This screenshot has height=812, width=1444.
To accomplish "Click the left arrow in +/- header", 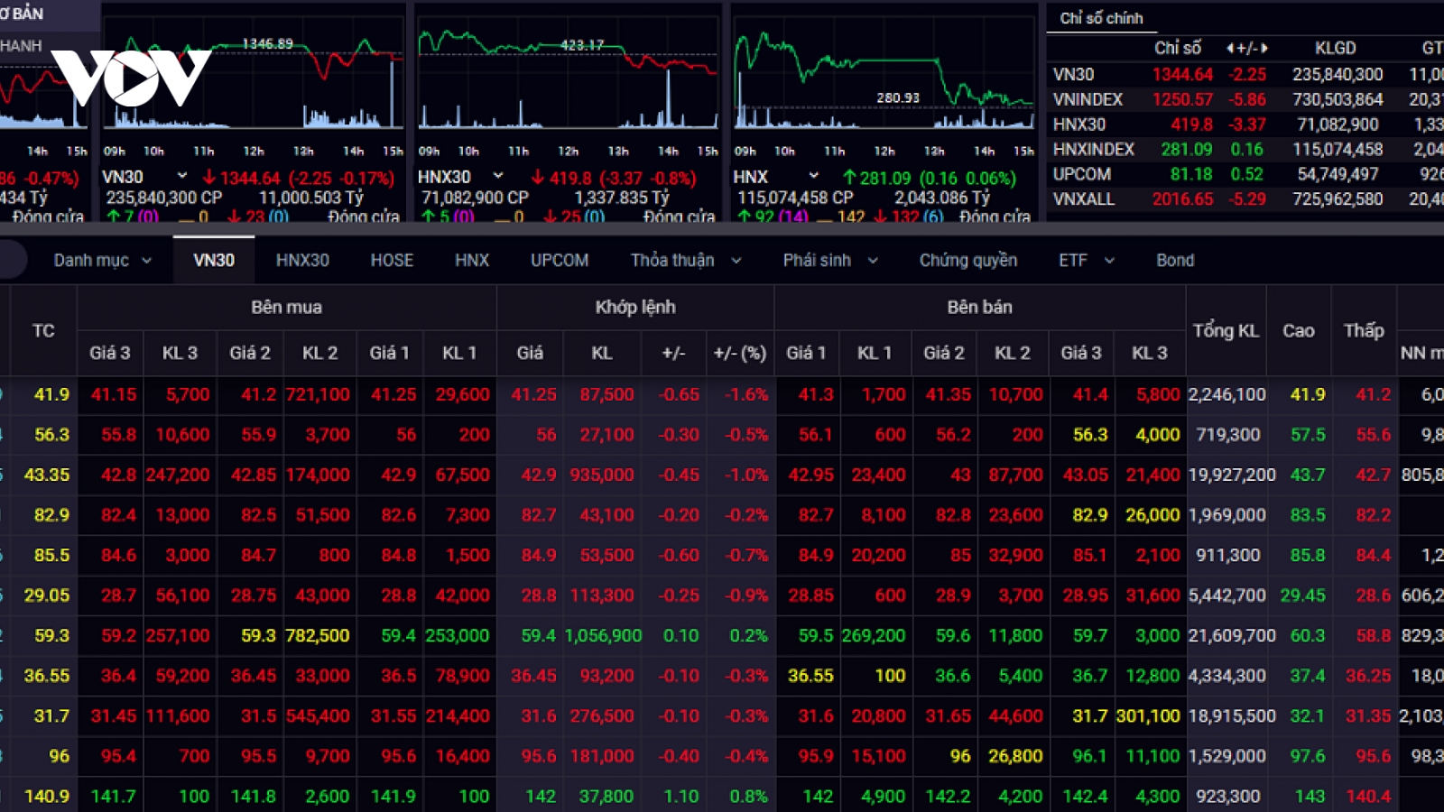I will tap(1230, 48).
